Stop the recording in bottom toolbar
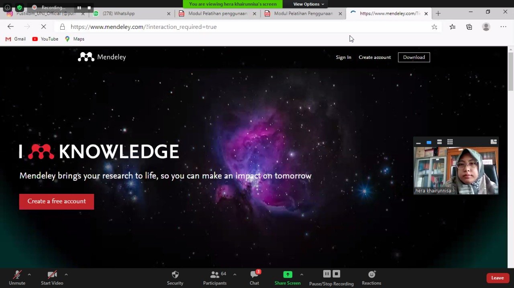This screenshot has width=514, height=288. pos(337,274)
